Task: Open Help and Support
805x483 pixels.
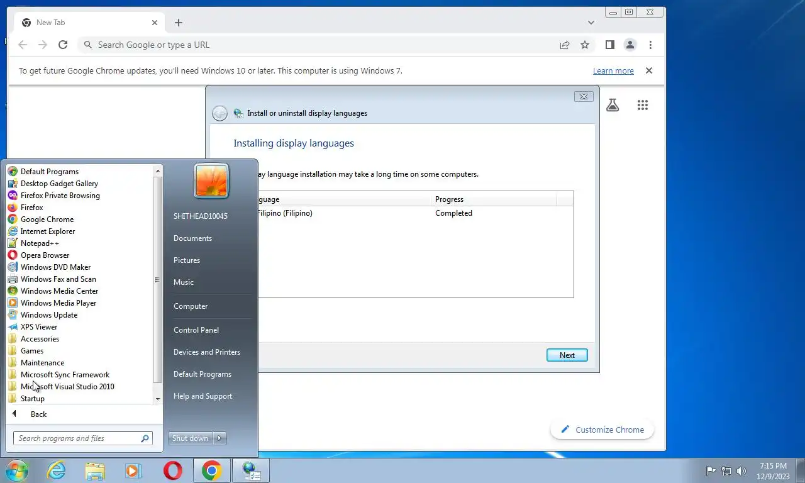Action: (x=203, y=396)
